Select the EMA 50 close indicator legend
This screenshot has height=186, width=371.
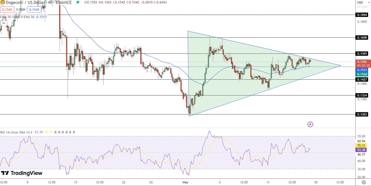pyautogui.click(x=18, y=17)
